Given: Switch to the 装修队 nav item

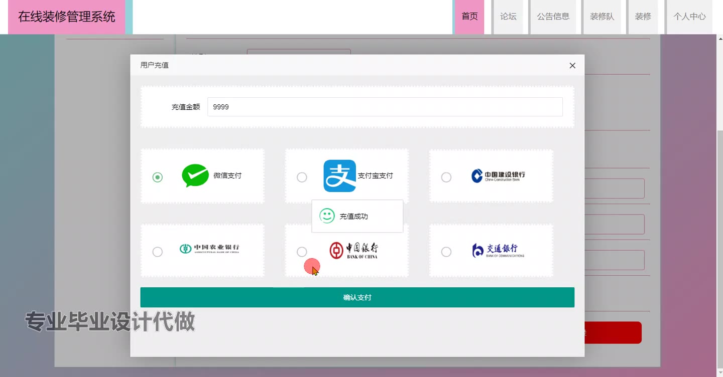Looking at the screenshot, I should [x=602, y=17].
